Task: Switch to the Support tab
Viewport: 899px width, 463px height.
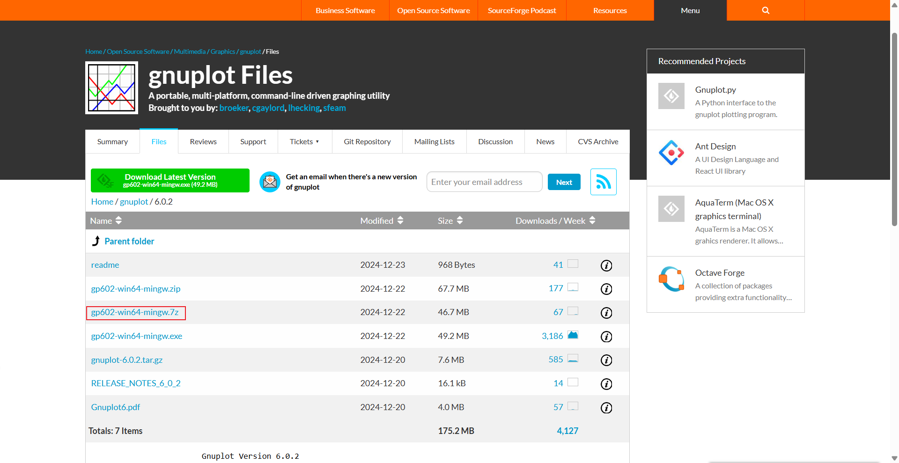Action: 253,141
